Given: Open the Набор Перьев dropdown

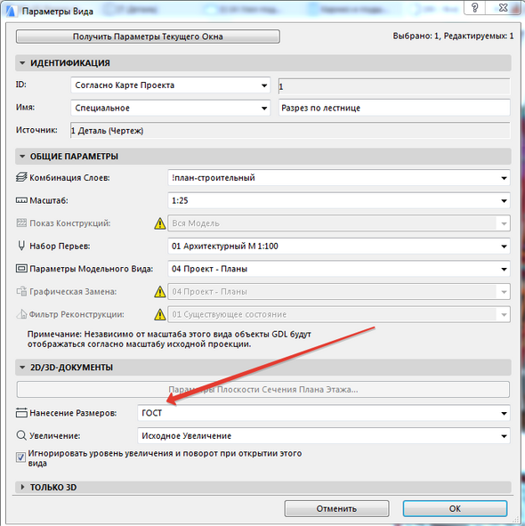Looking at the screenshot, I should tap(339, 247).
